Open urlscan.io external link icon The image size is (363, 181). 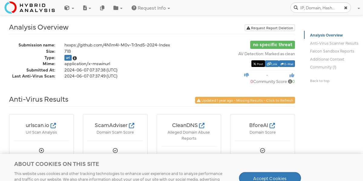(53, 125)
